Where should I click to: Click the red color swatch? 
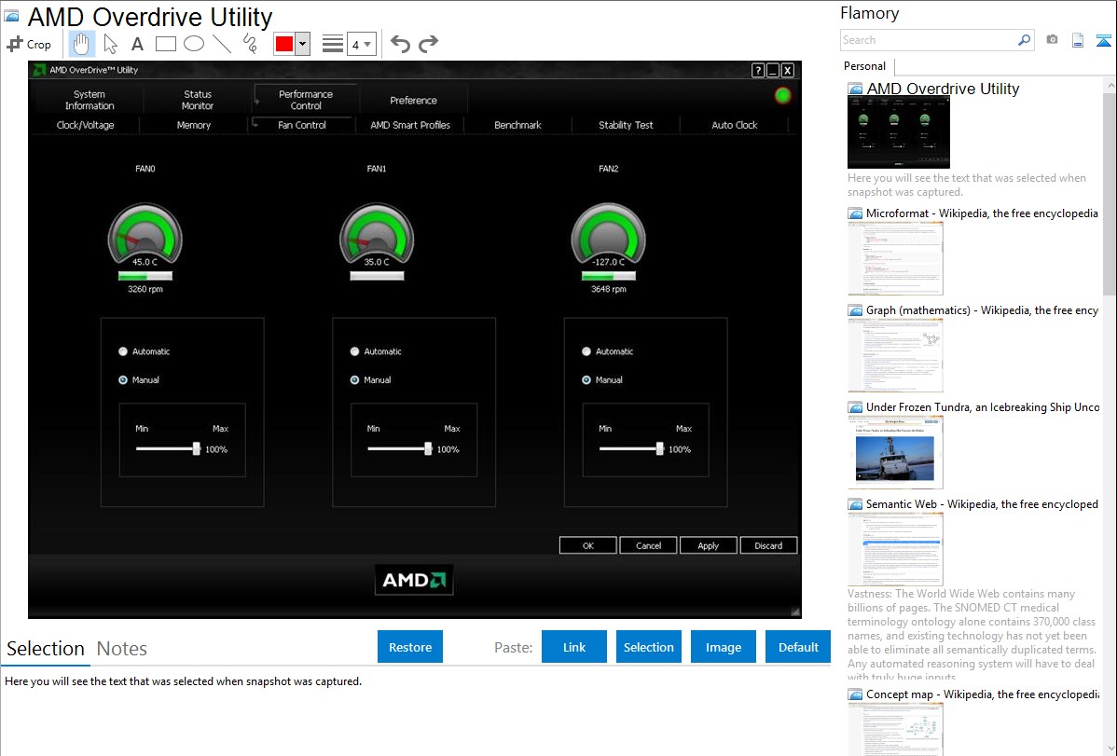284,44
